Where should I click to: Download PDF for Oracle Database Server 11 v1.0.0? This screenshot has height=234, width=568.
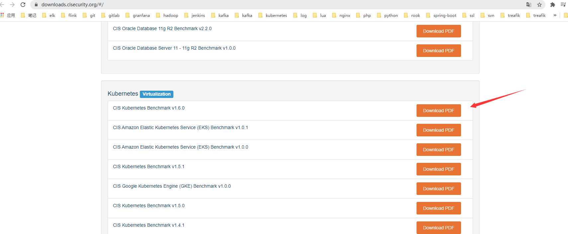(438, 51)
